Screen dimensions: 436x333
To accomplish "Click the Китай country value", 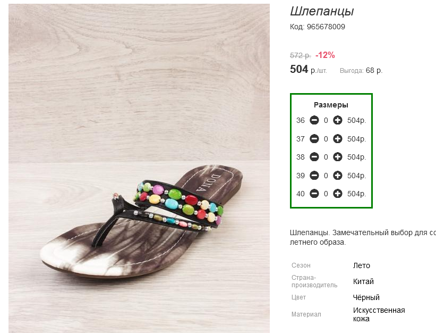I will [363, 281].
